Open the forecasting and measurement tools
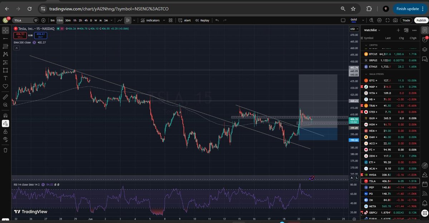This screenshot has height=223, width=429. (5, 62)
